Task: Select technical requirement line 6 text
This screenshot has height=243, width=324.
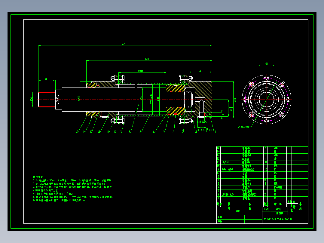Action: click(59, 200)
